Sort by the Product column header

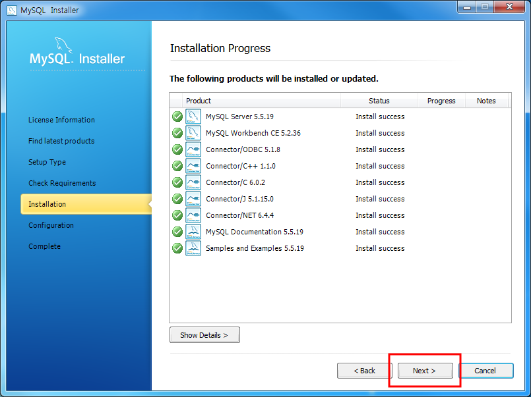[261, 101]
